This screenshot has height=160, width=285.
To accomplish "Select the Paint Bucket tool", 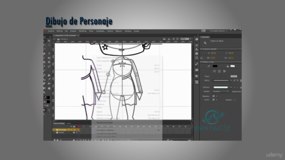I will coord(49,75).
